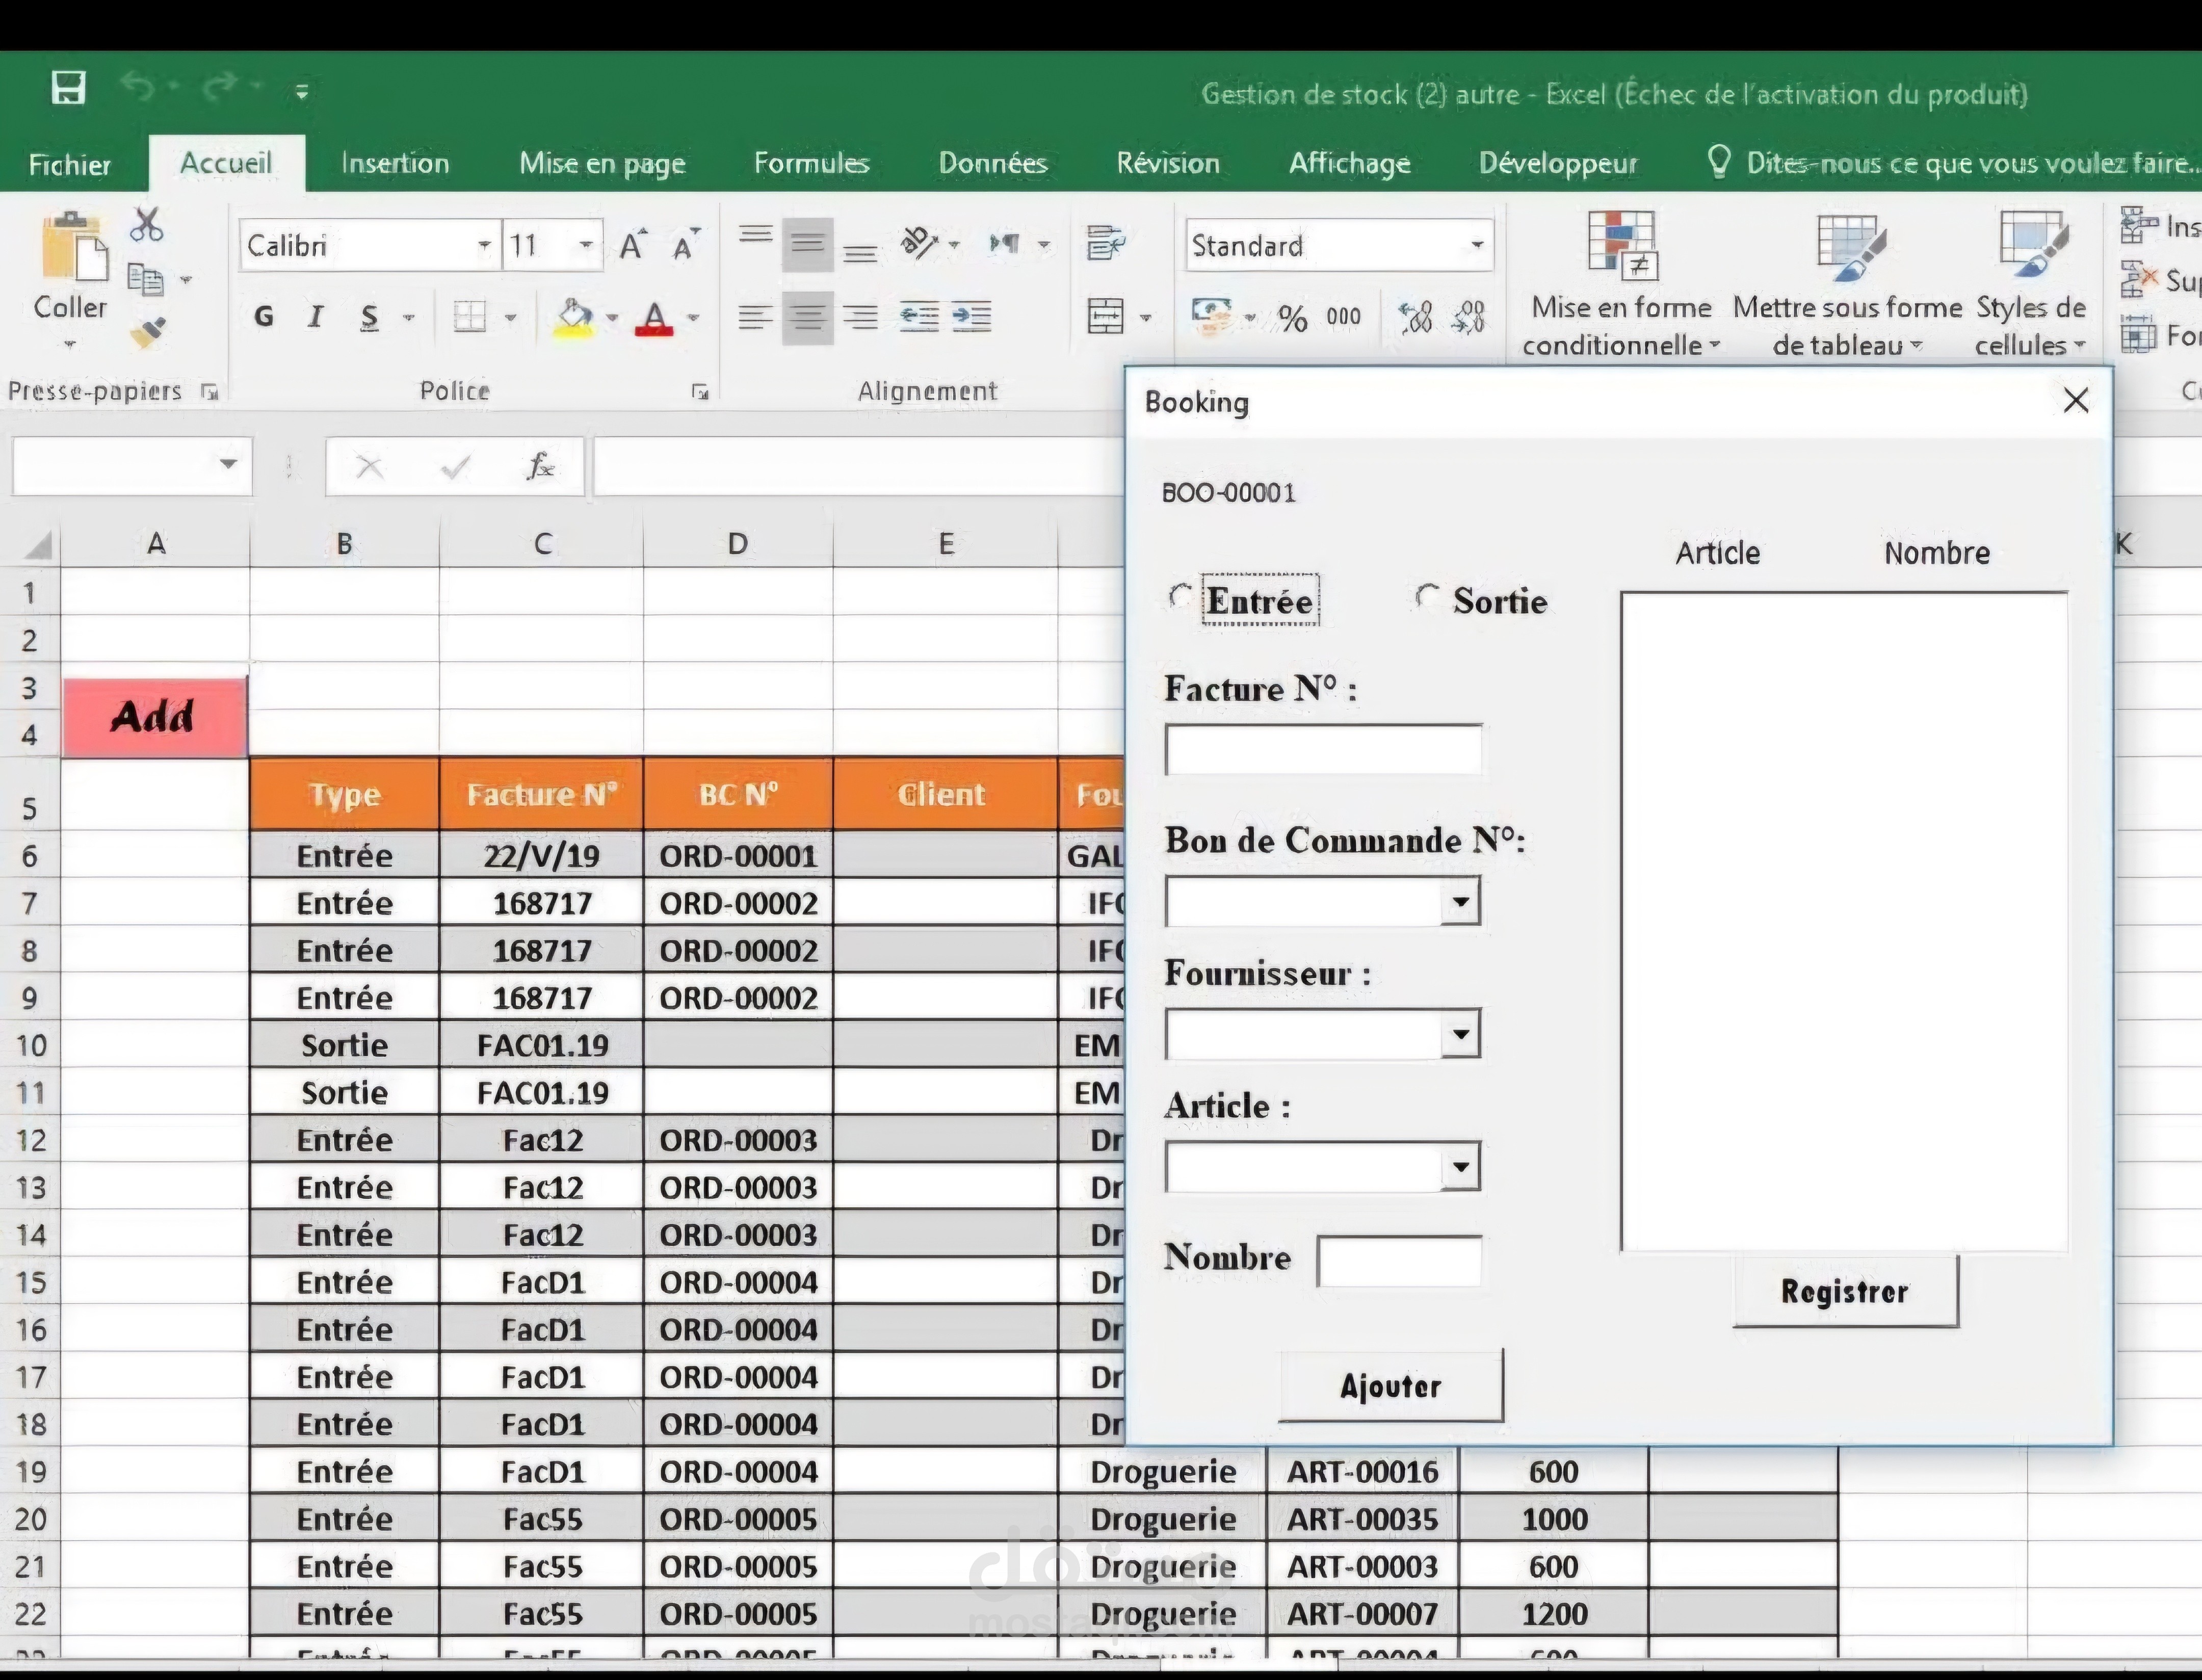This screenshot has height=1680, width=2202.
Task: Click the Registrer button
Action: pyautogui.click(x=1845, y=1291)
